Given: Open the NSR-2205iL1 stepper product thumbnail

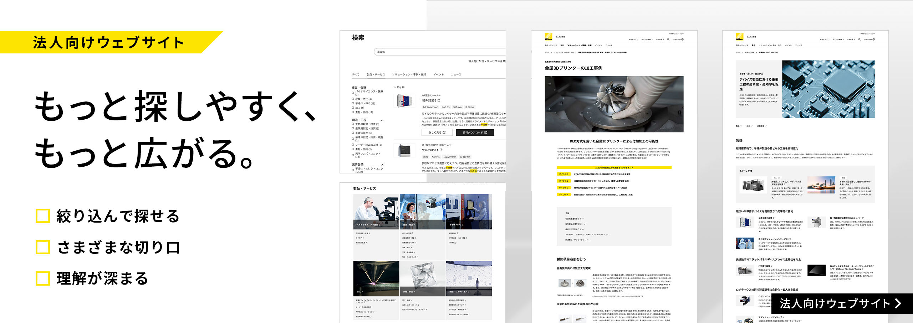Looking at the screenshot, I should pos(404,150).
